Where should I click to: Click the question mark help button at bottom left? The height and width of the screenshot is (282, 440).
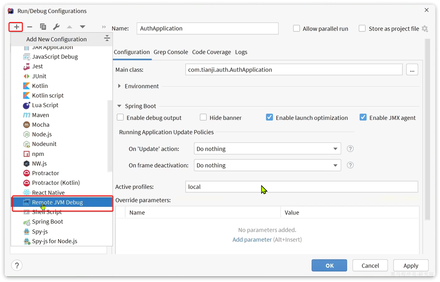(17, 265)
